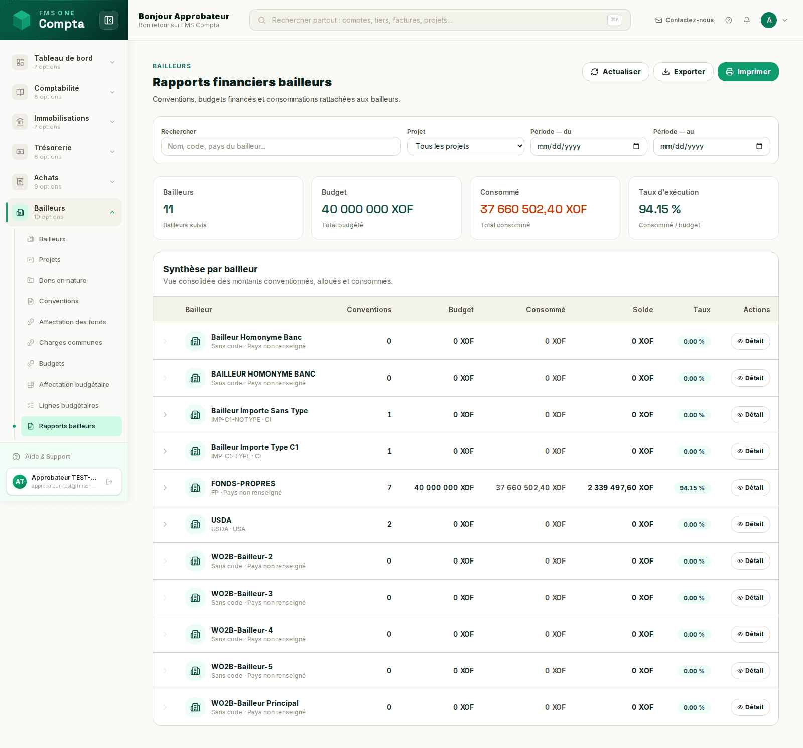Click the Tableau de bord grid icon
The height and width of the screenshot is (748, 803).
pyautogui.click(x=20, y=62)
